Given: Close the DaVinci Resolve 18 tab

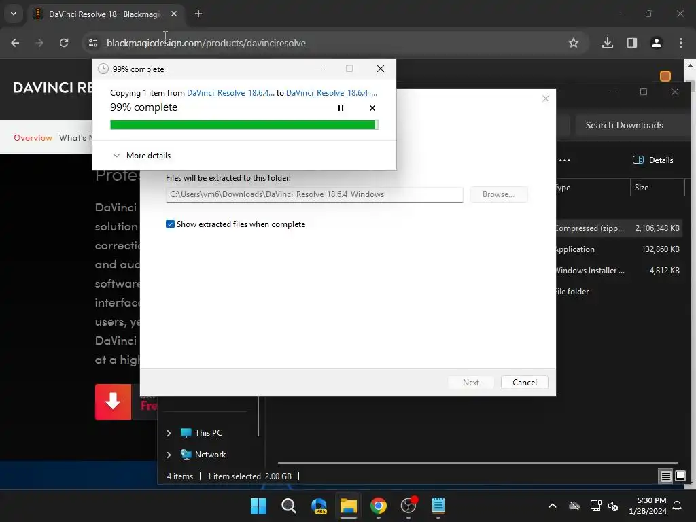Looking at the screenshot, I should [x=174, y=14].
